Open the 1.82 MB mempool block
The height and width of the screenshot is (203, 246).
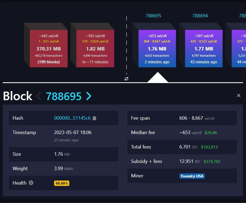tap(95, 49)
